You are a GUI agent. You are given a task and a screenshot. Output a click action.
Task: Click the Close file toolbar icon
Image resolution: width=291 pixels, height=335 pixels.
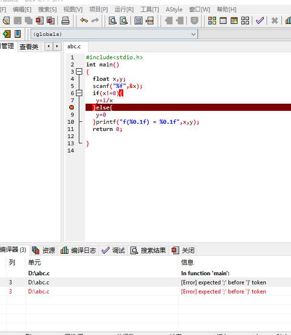point(40,21)
